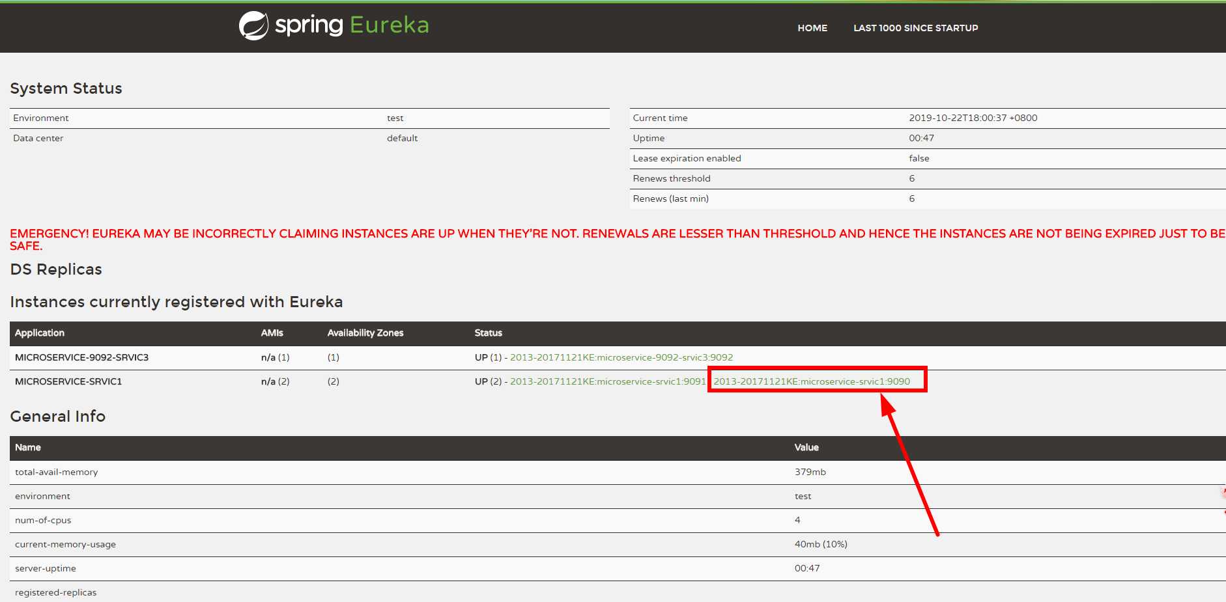1226x602 pixels.
Task: Open the microservice-9092-srvic3:9092 instance link
Action: (x=621, y=357)
